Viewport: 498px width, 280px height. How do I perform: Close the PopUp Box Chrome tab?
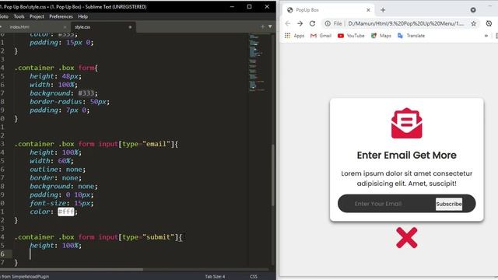368,10
